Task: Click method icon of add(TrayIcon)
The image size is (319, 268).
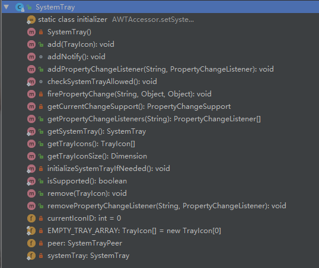Action: 31,44
